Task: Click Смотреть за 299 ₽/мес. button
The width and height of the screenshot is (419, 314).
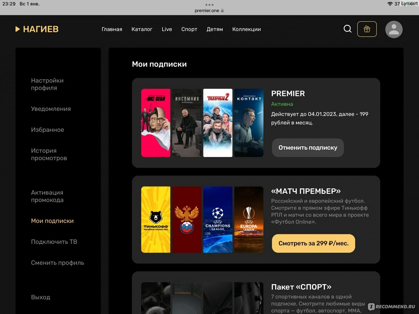Action: (x=313, y=243)
